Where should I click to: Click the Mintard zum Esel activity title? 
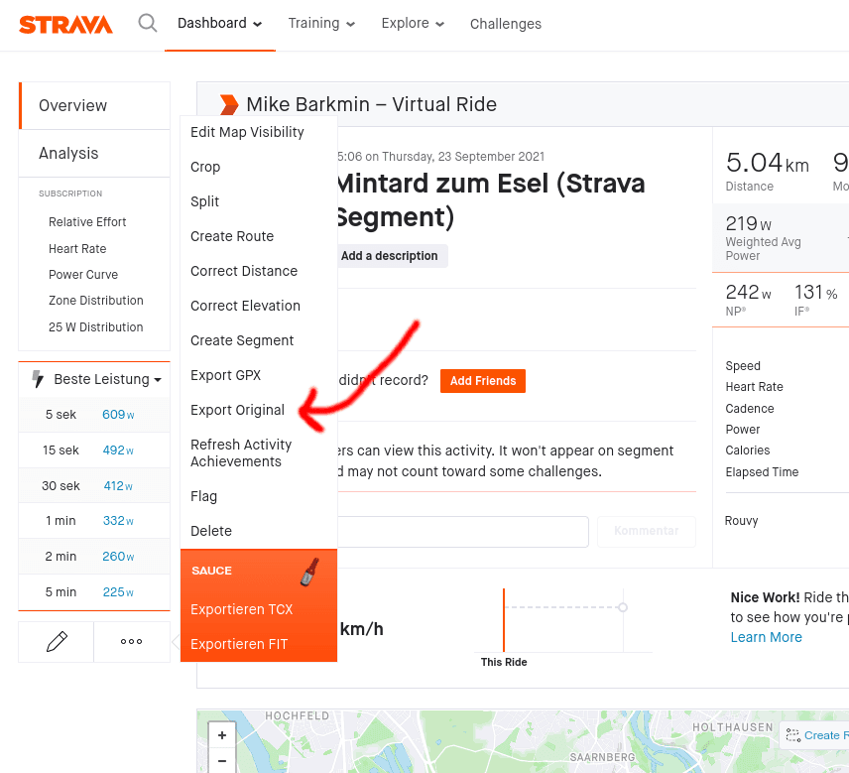[x=491, y=199]
